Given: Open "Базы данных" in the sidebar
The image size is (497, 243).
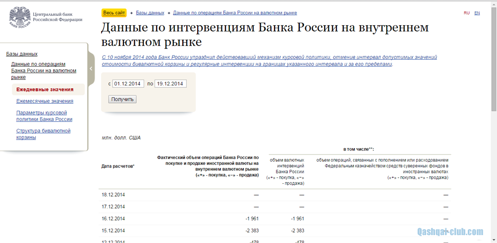Looking at the screenshot, I should tap(22, 54).
